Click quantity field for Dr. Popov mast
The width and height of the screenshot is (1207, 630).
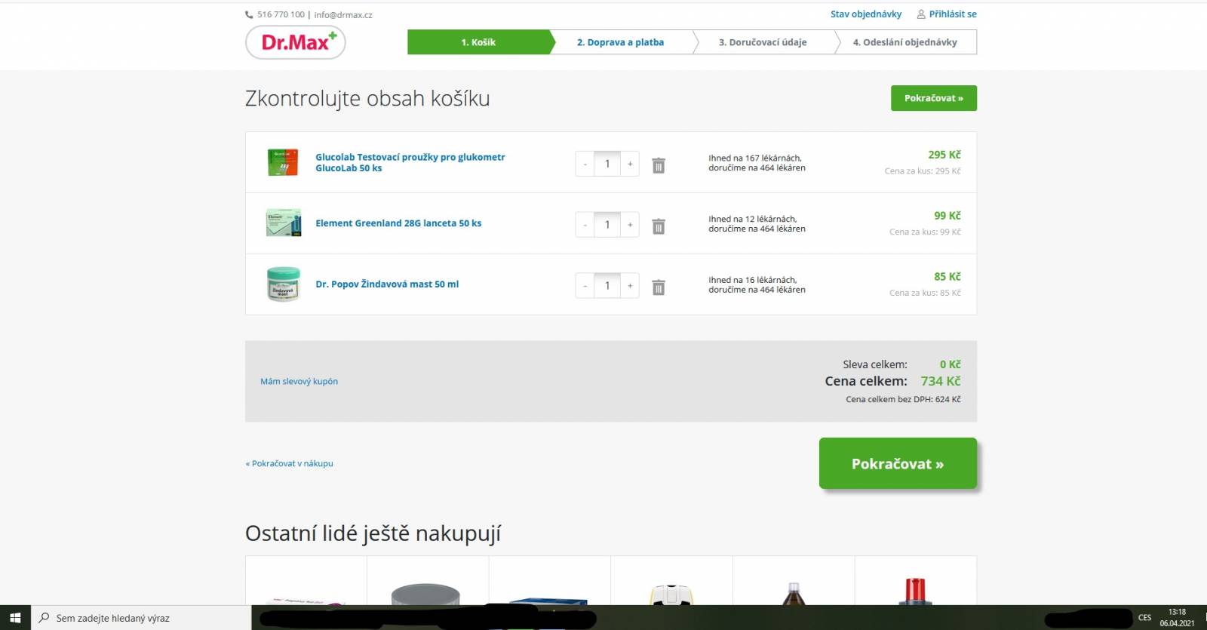[x=607, y=286]
